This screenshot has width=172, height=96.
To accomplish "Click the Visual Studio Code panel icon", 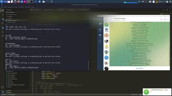I will pyautogui.click(x=35, y=2).
